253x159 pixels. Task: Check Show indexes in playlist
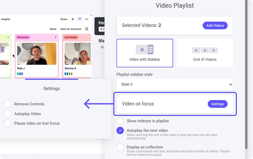pos(120,121)
